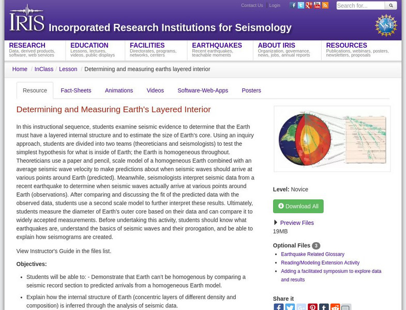This screenshot has height=310, width=406.
Task: Open Adding a facilitated symposium link
Action: (331, 275)
